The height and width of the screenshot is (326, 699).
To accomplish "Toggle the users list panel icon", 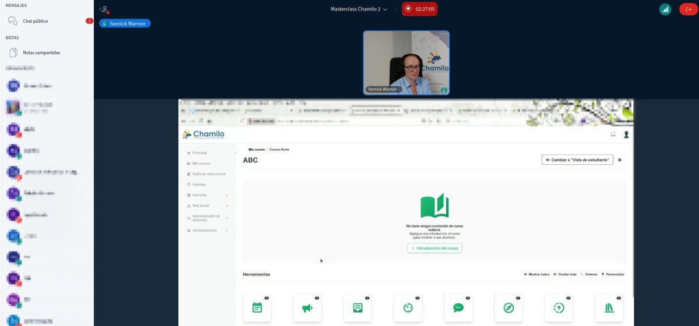I will click(104, 9).
